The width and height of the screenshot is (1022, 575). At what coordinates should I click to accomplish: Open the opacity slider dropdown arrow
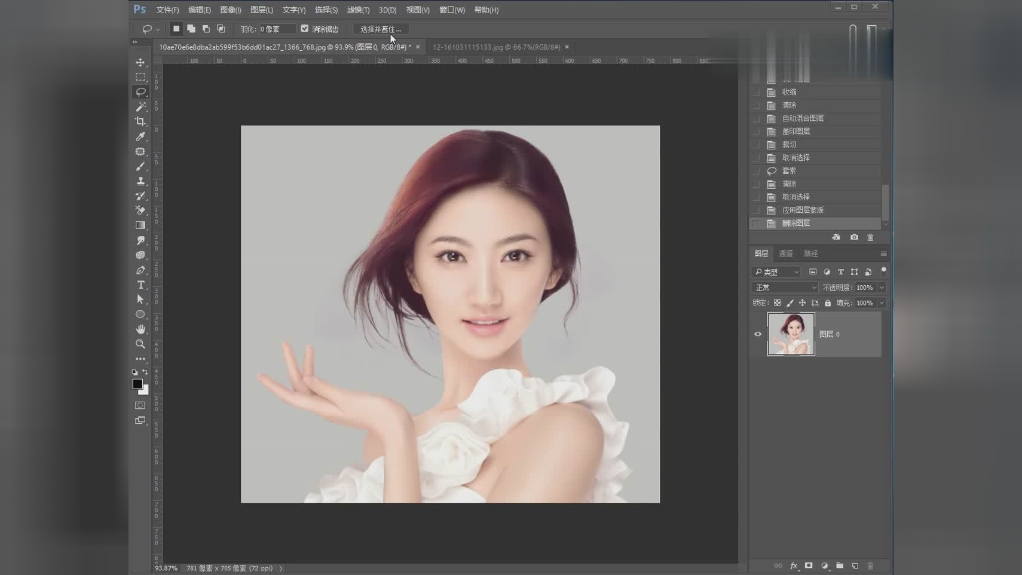pyautogui.click(x=882, y=287)
